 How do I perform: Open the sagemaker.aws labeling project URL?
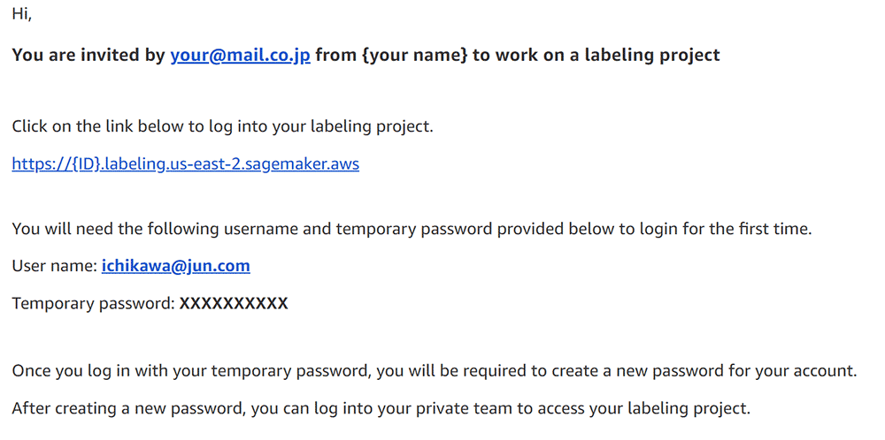[185, 163]
